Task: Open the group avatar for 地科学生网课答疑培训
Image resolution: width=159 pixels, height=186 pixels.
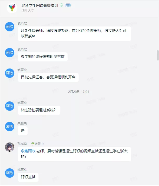Action: (x=12, y=8)
